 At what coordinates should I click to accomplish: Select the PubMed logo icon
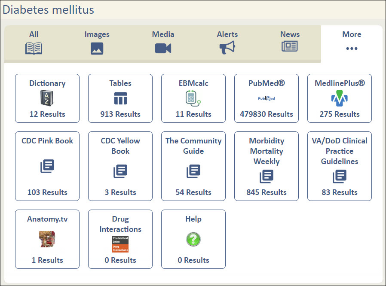coord(267,99)
